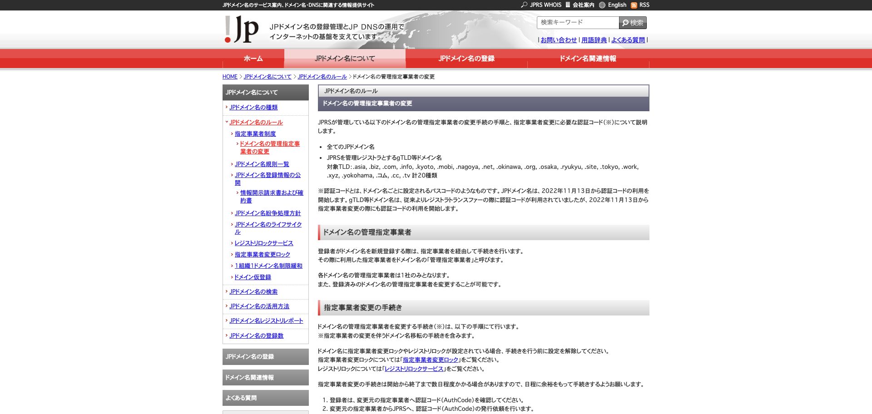872x414 pixels.
Task: Open sidebar item JPドメイン名のライフサイクル
Action: (268, 228)
